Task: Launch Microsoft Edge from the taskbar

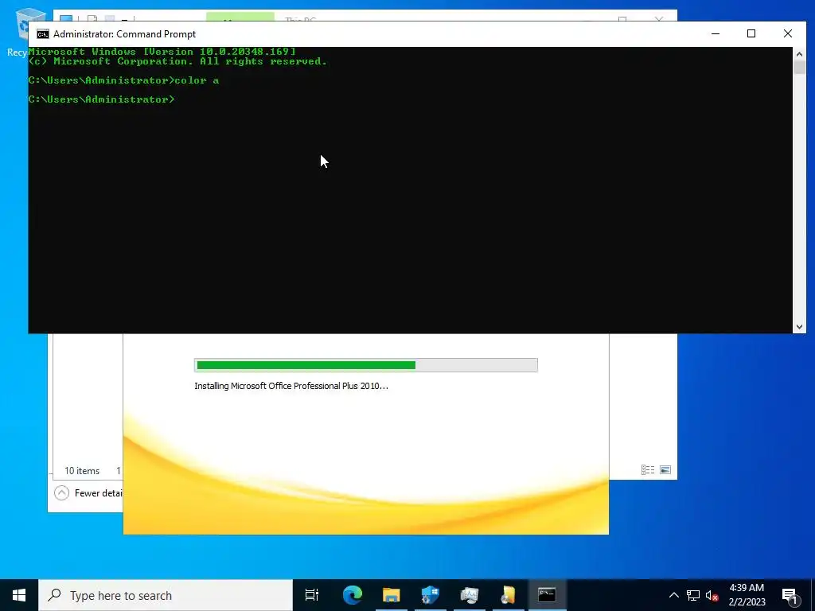Action: pyautogui.click(x=352, y=595)
